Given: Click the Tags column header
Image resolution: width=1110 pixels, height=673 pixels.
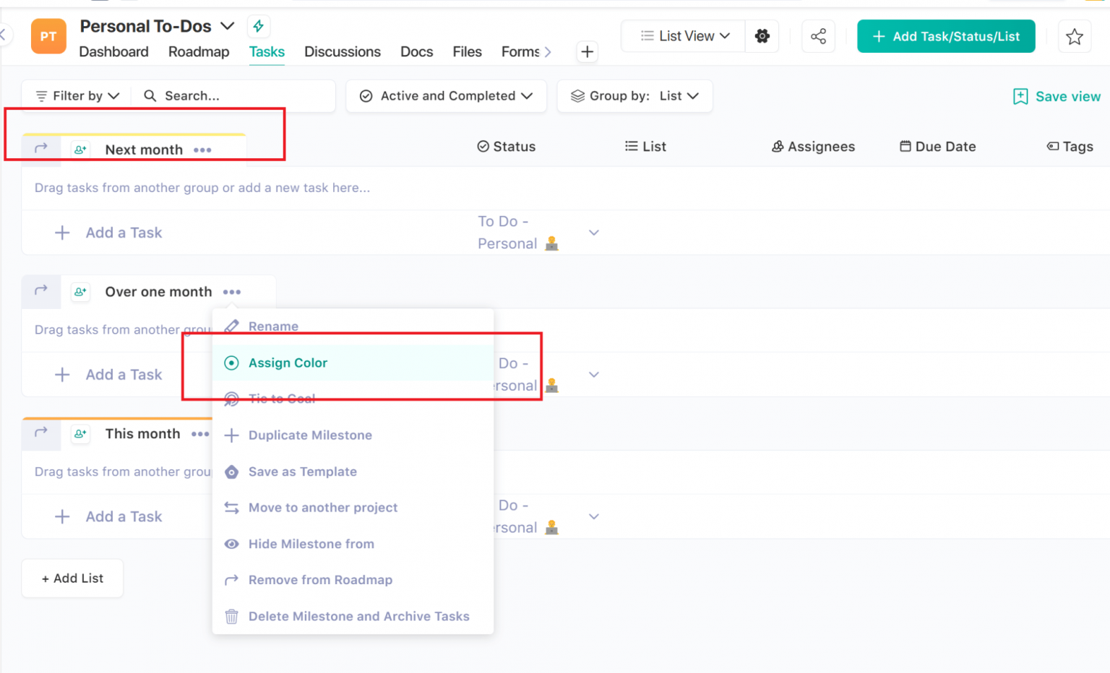Looking at the screenshot, I should click(x=1070, y=147).
